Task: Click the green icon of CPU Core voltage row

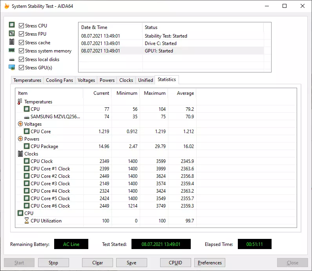Action: [26, 131]
